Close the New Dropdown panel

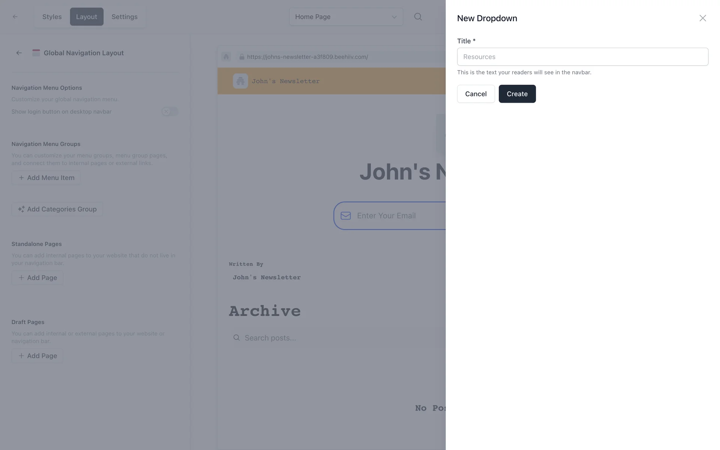tap(702, 18)
